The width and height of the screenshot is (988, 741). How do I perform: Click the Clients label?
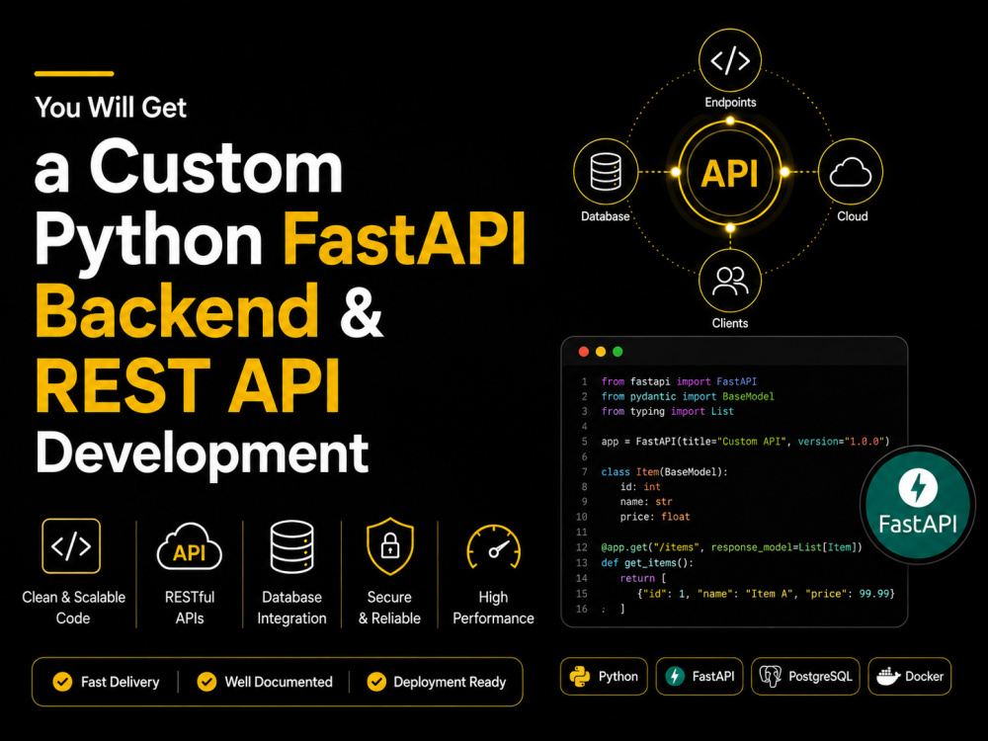click(x=730, y=323)
